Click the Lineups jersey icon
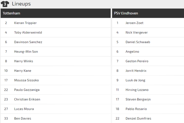Screen dimensions: 184x123 click(x=5, y=4)
